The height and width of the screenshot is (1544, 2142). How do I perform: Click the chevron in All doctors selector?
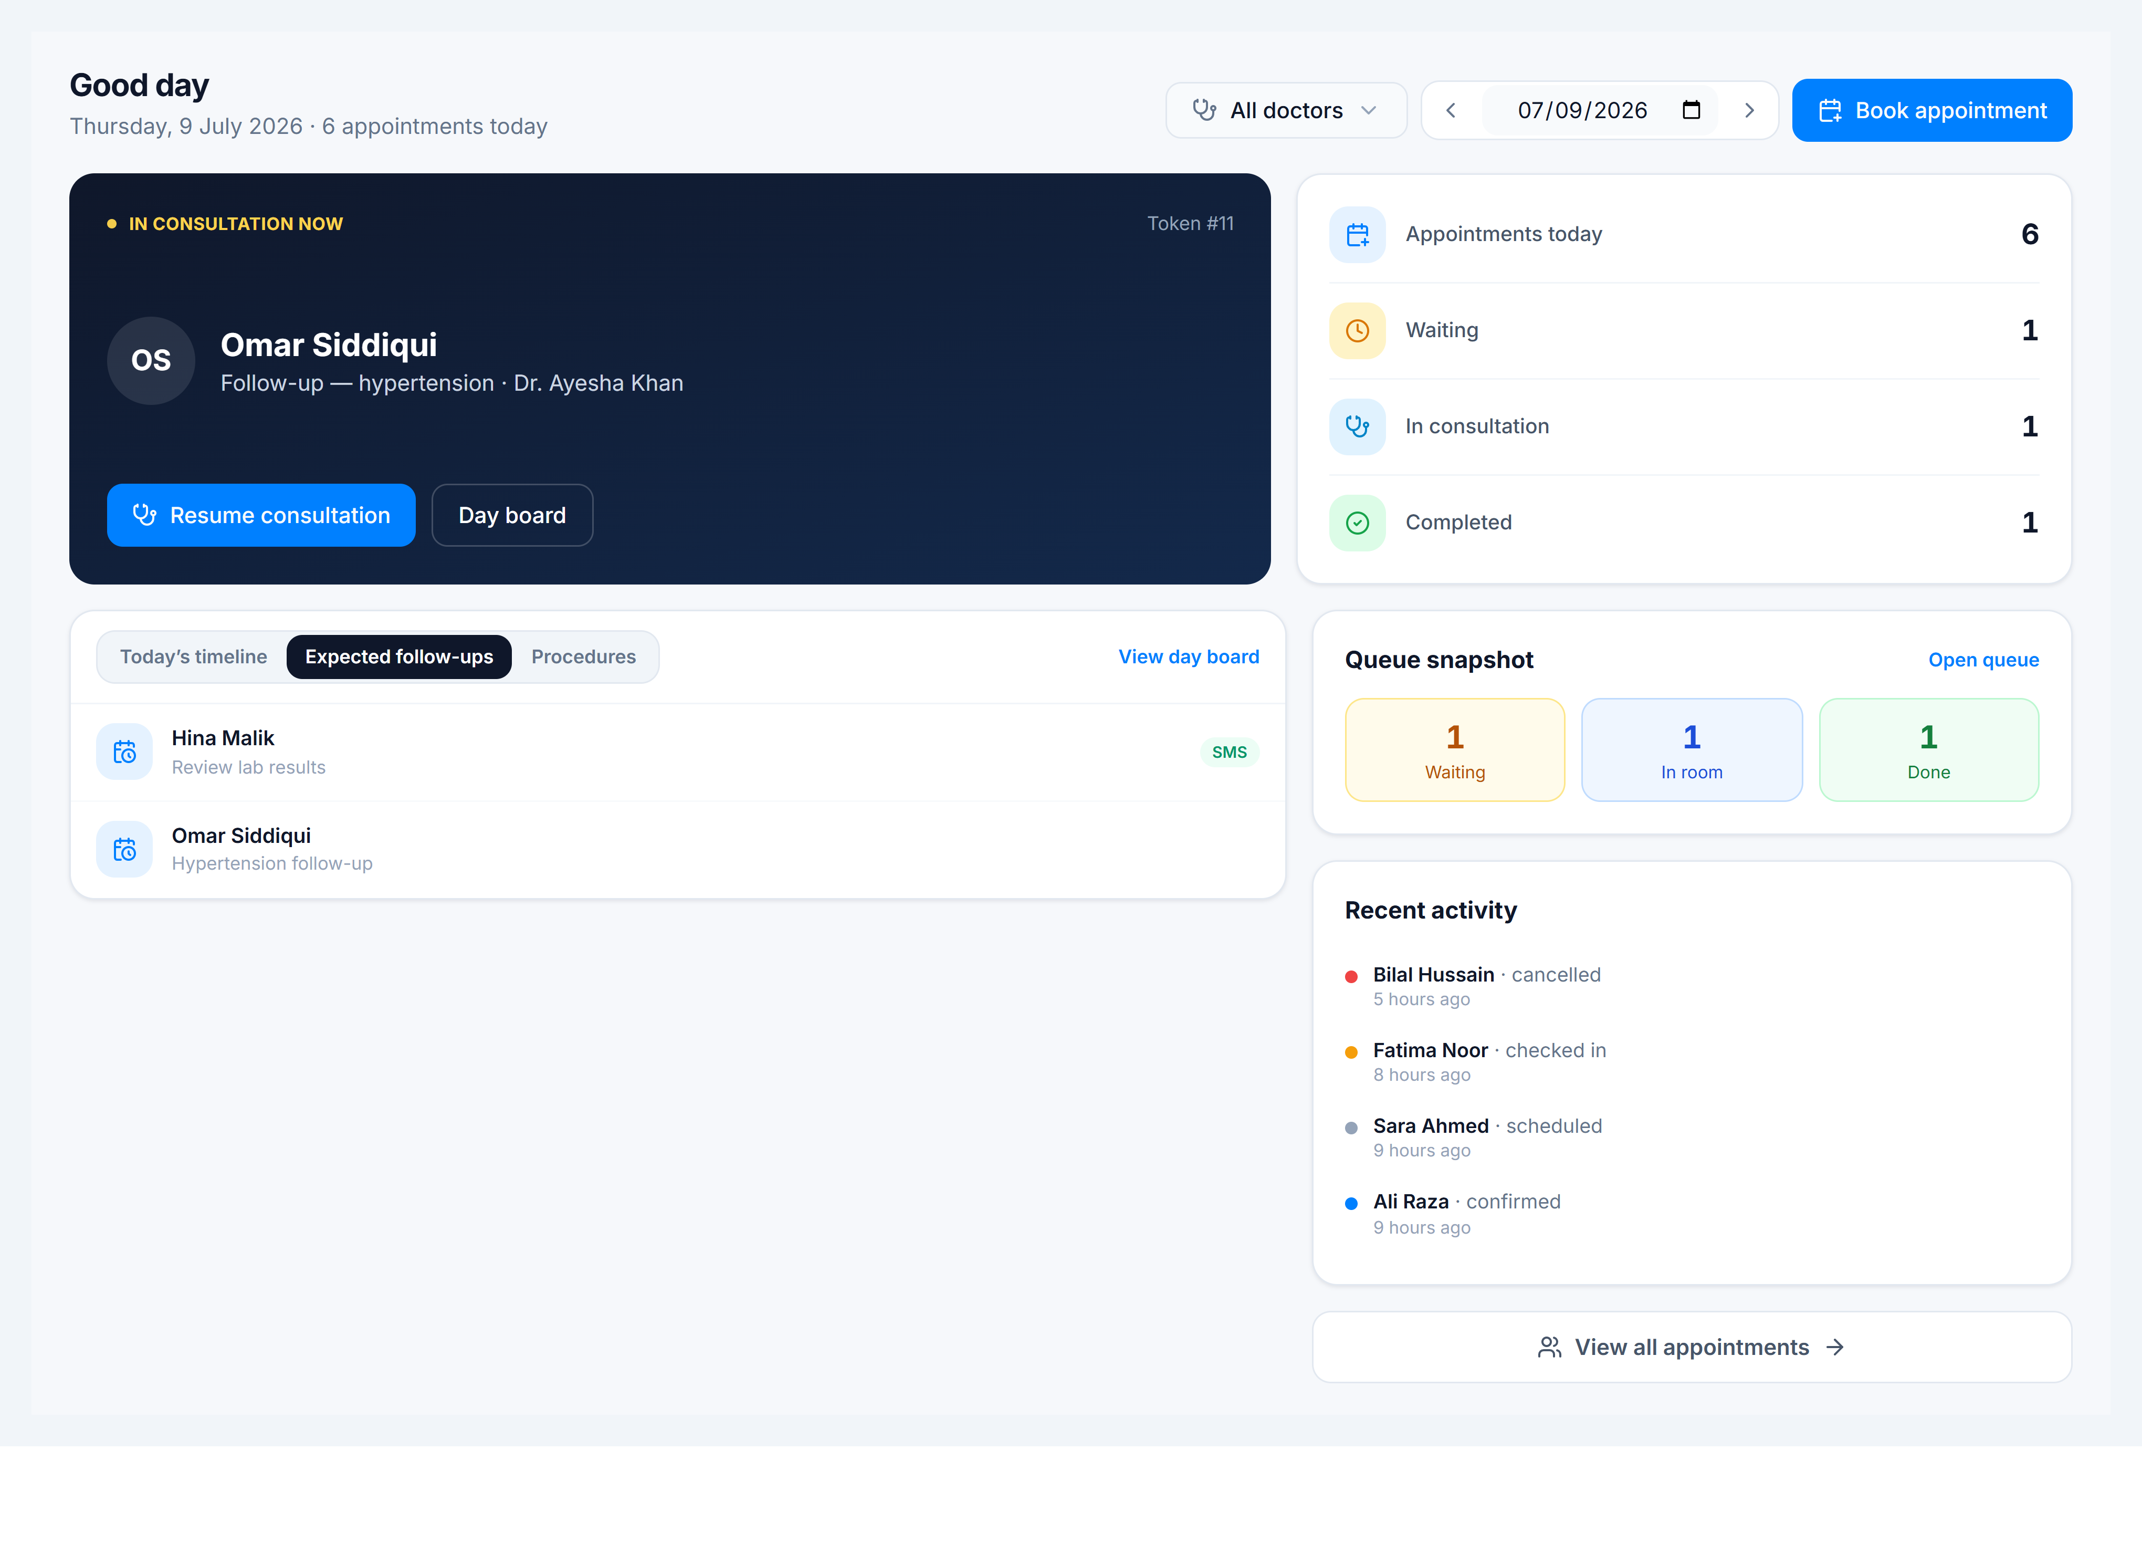point(1369,111)
